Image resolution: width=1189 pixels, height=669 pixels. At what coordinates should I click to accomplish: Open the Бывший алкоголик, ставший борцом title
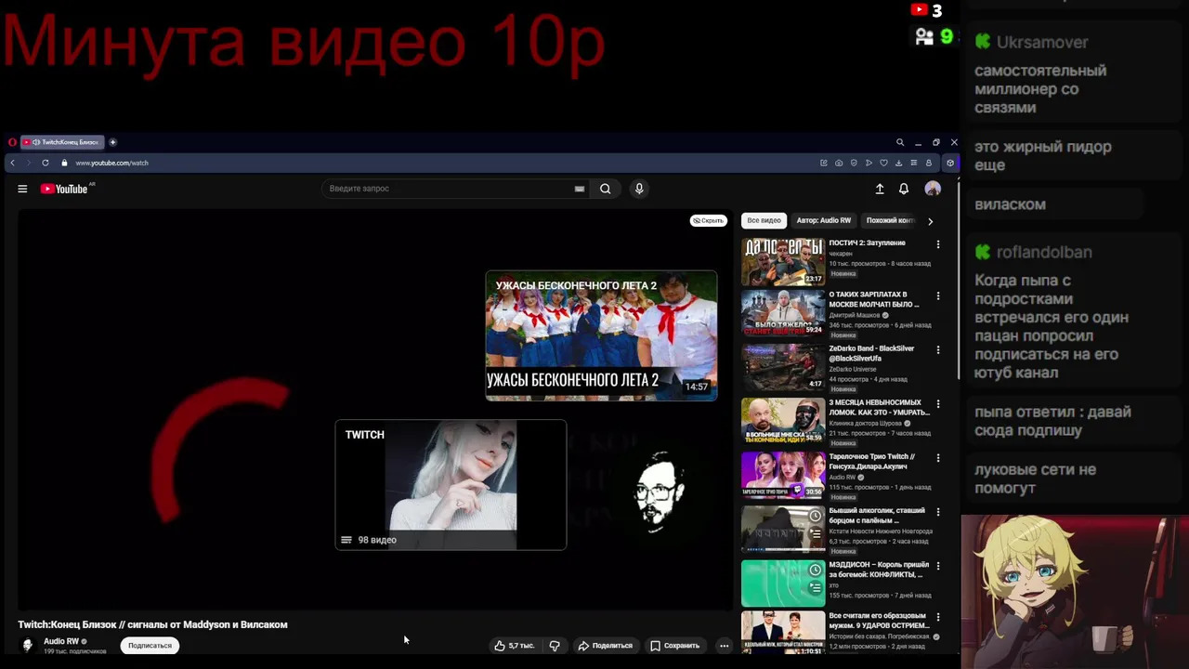[x=877, y=516]
